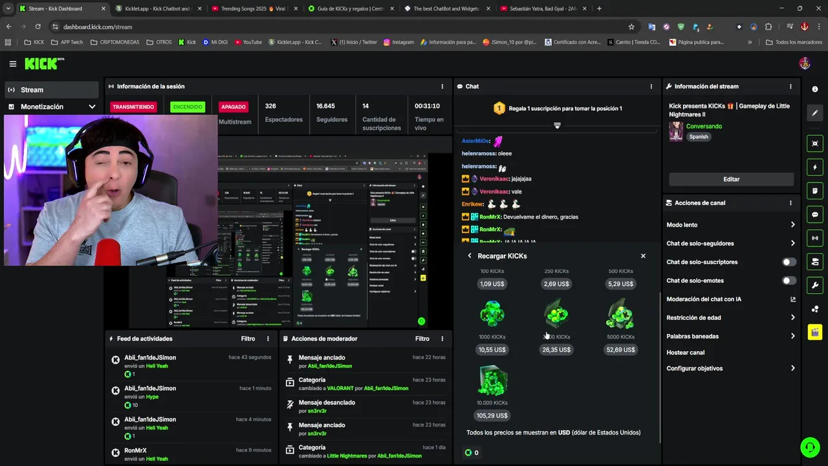Select Stream in left sidebar
The image size is (828, 466).
51,90
